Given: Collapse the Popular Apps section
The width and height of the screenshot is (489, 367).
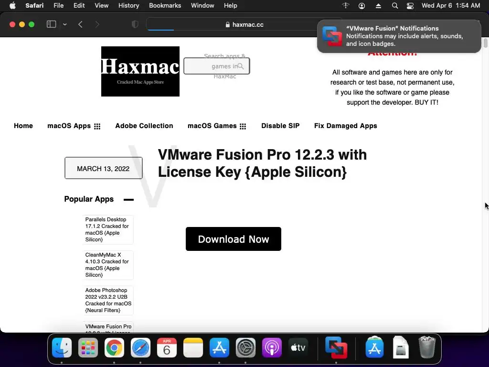Looking at the screenshot, I should [128, 200].
